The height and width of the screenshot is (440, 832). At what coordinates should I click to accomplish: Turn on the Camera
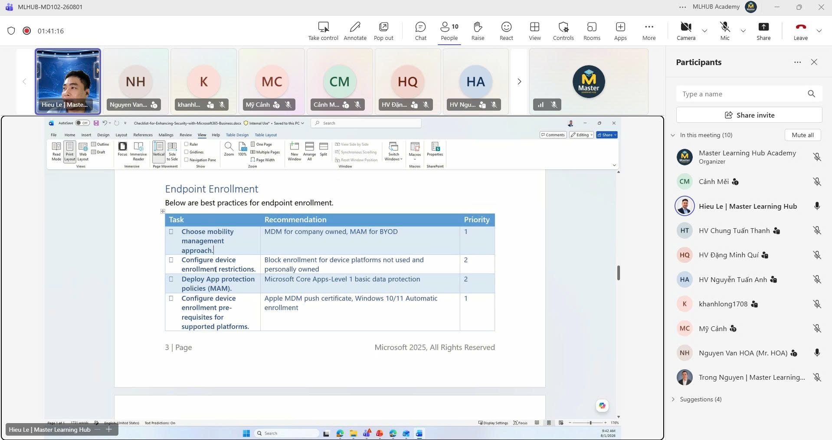tap(686, 31)
